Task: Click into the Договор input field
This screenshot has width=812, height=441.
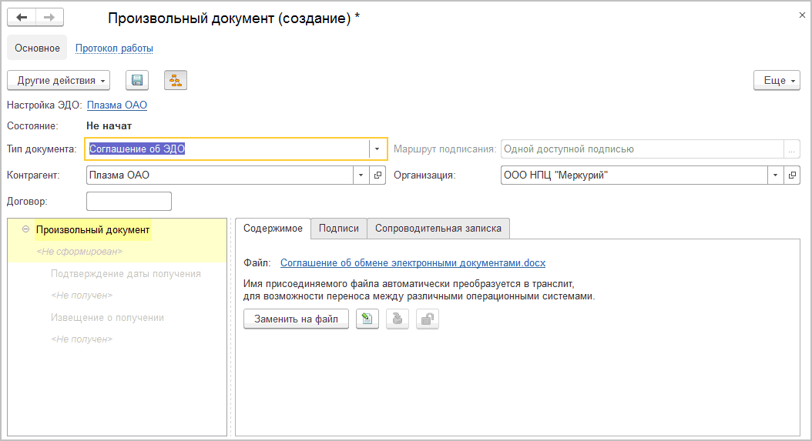Action: point(129,202)
